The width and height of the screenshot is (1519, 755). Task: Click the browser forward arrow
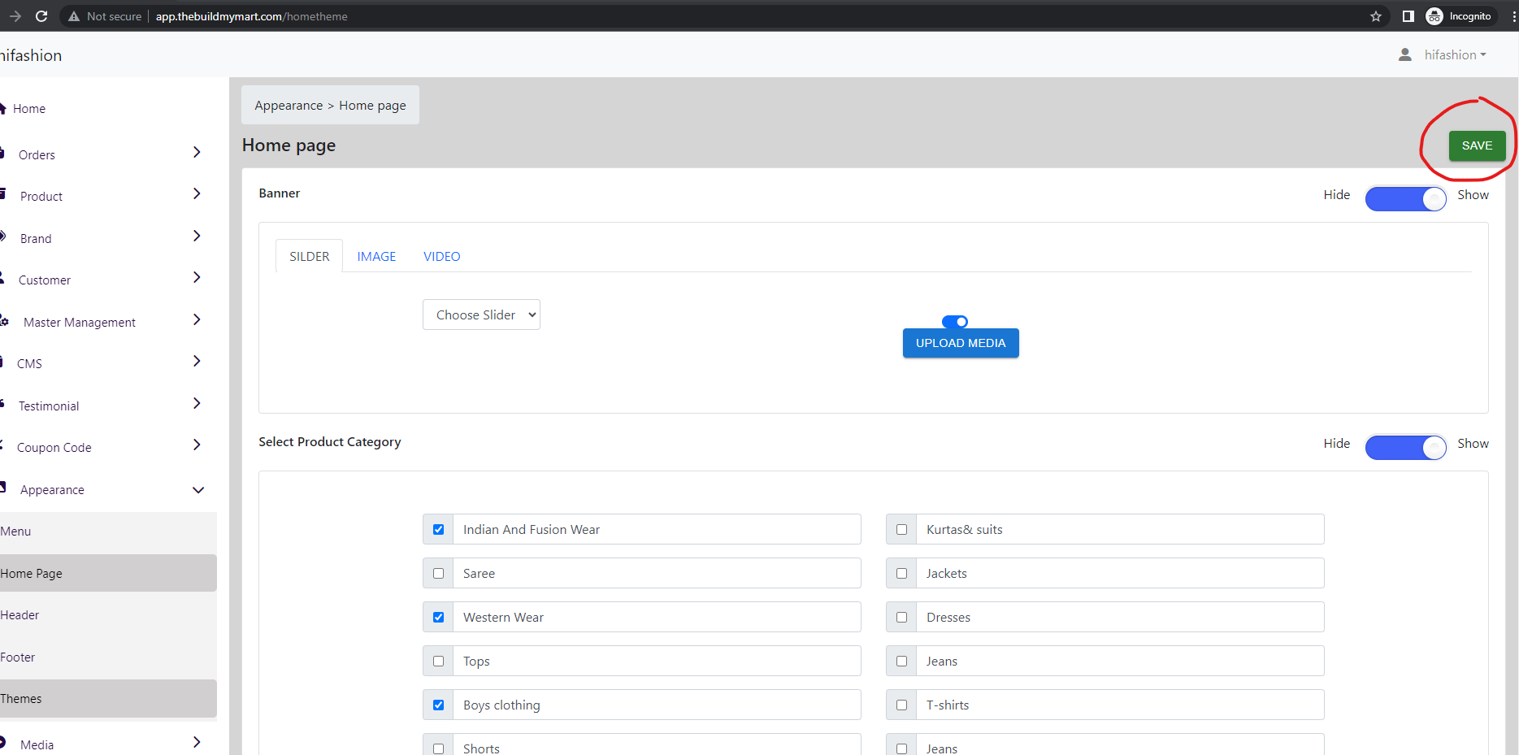15,16
